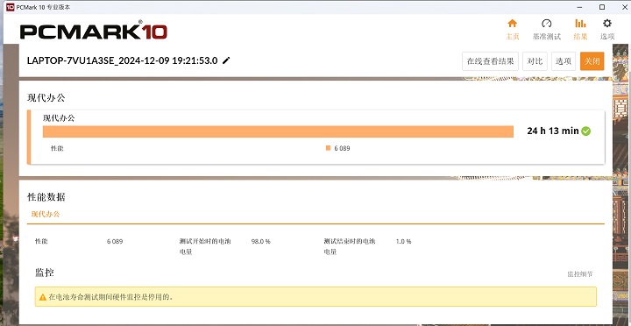Click the 1.0 % ending battery value

[404, 242]
